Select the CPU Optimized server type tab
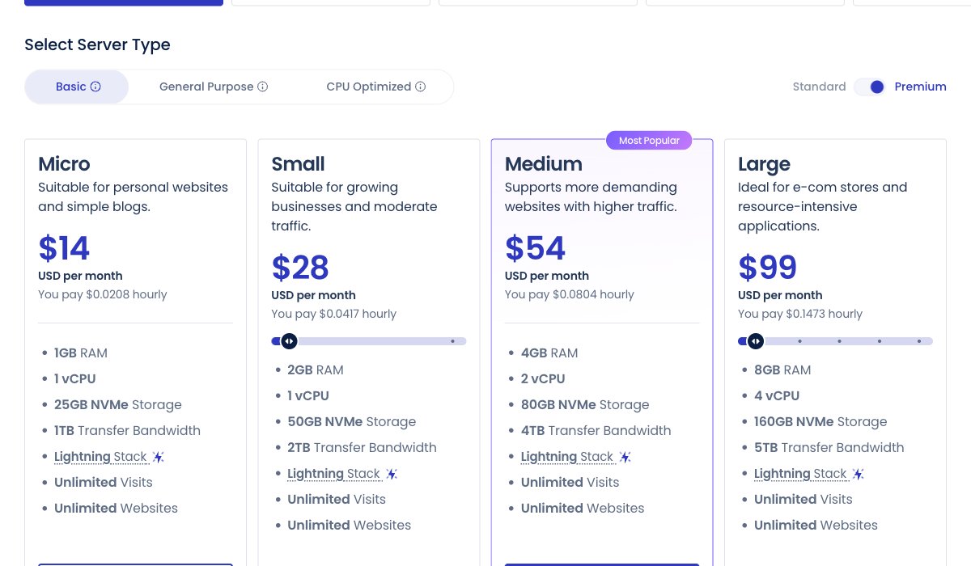 375,87
